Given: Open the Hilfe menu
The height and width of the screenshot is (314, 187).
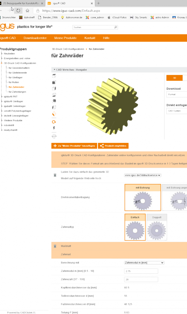Looking at the screenshot, I should pyautogui.click(x=106, y=38).
